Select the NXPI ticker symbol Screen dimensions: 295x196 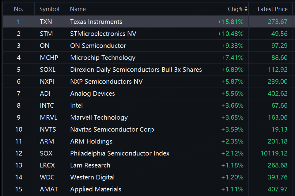coord(47,82)
